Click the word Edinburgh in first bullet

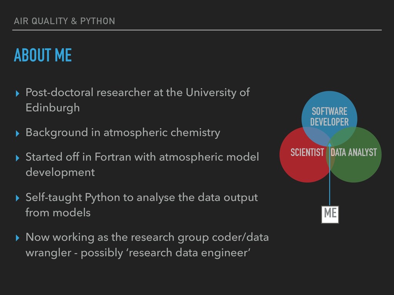pos(53,108)
